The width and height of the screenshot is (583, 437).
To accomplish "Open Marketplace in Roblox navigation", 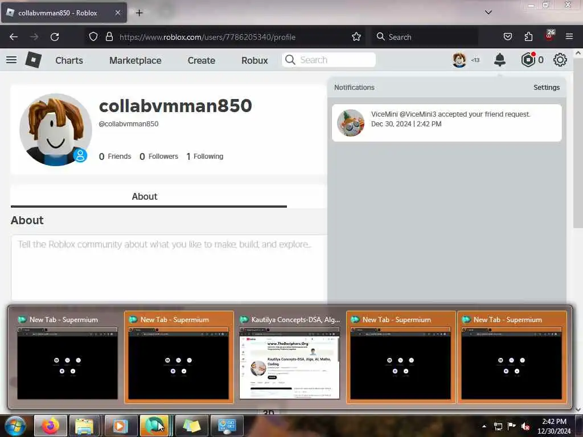I will 136,60.
